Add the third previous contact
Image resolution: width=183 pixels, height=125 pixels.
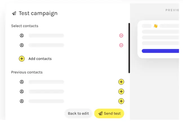tap(121, 101)
